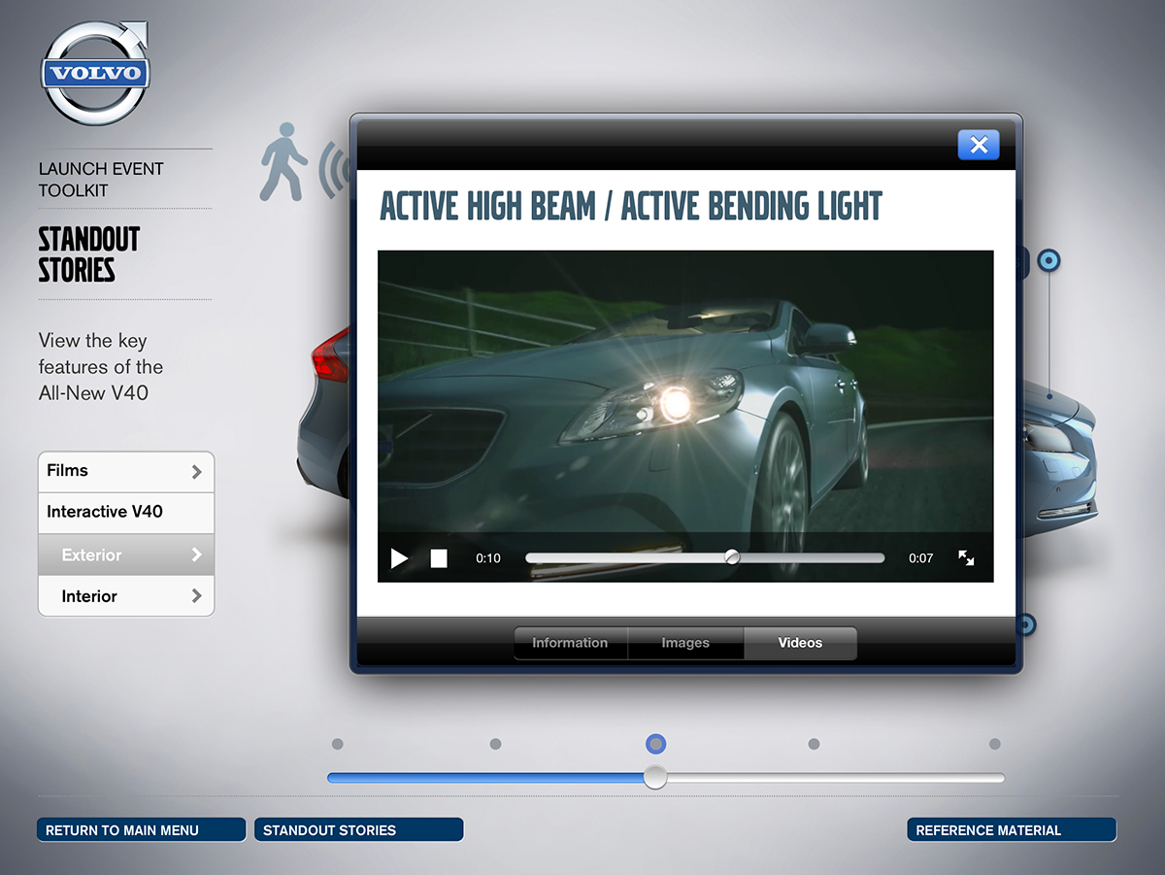
Task: Select the highlighted middle rotation dot
Action: pyautogui.click(x=656, y=744)
